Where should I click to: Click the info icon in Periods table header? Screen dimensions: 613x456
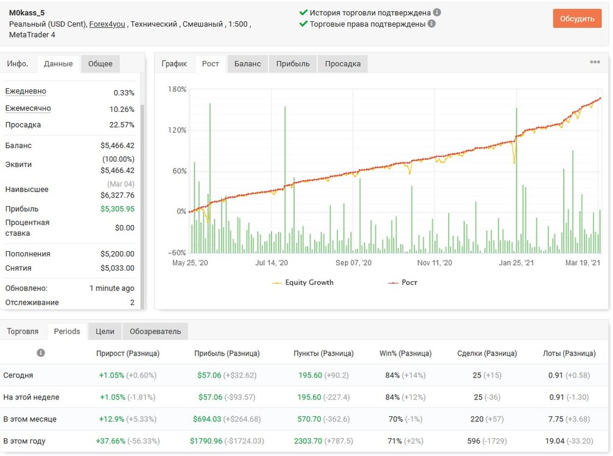click(41, 353)
